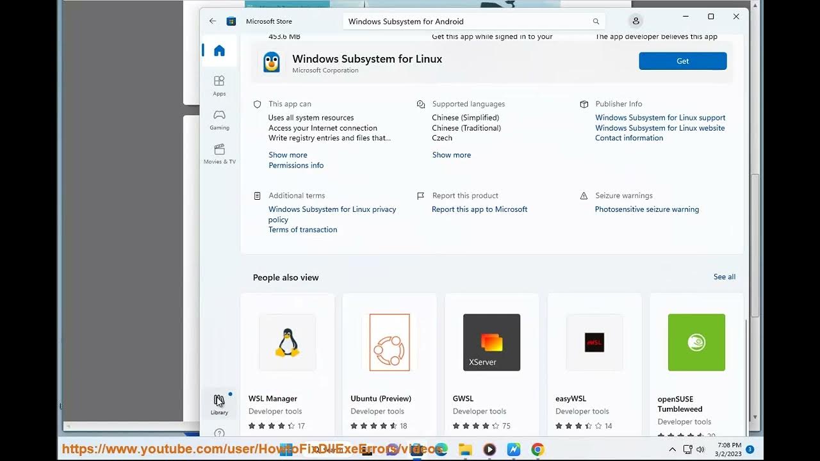Open Ubuntu (Preview) app thumbnail

tap(389, 342)
